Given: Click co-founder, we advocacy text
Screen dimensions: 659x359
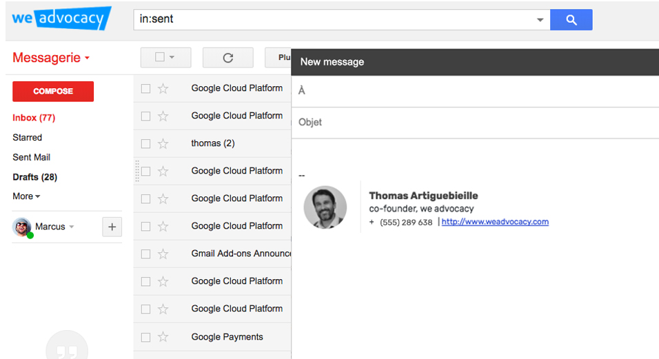Looking at the screenshot, I should click(x=421, y=209).
